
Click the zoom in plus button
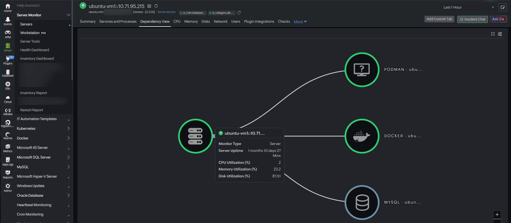click(x=497, y=214)
